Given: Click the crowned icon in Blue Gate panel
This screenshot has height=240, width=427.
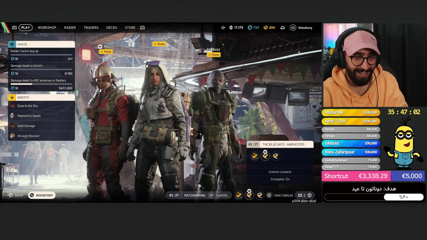Looking at the screenshot, I should point(265,155).
